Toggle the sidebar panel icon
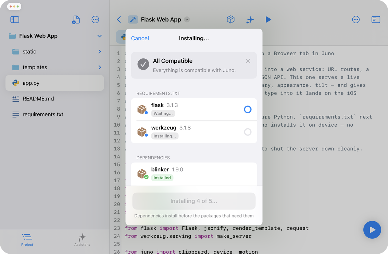Viewport: 388px width, 254px height. (15, 19)
